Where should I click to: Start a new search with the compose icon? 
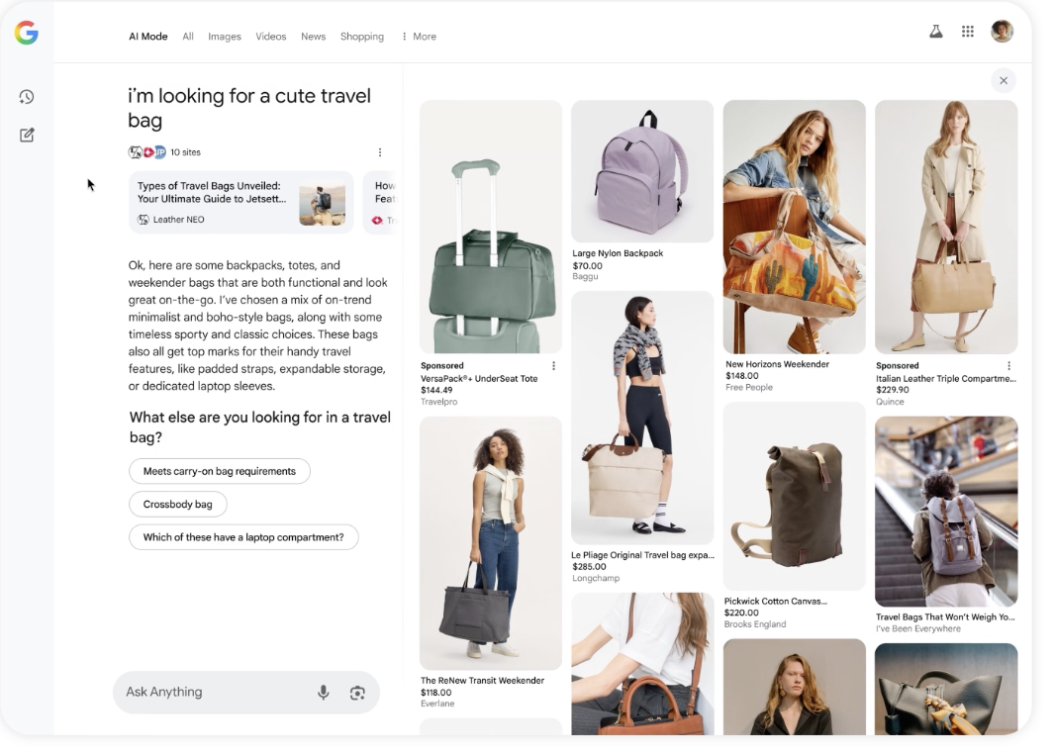[27, 136]
